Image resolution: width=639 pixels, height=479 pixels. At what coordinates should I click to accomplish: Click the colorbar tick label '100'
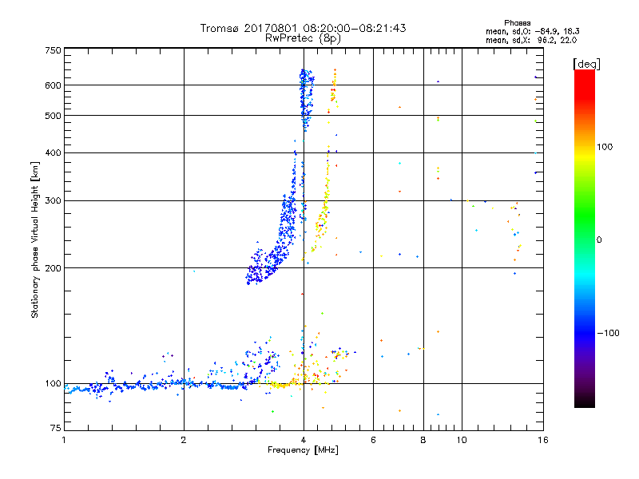[x=605, y=147]
